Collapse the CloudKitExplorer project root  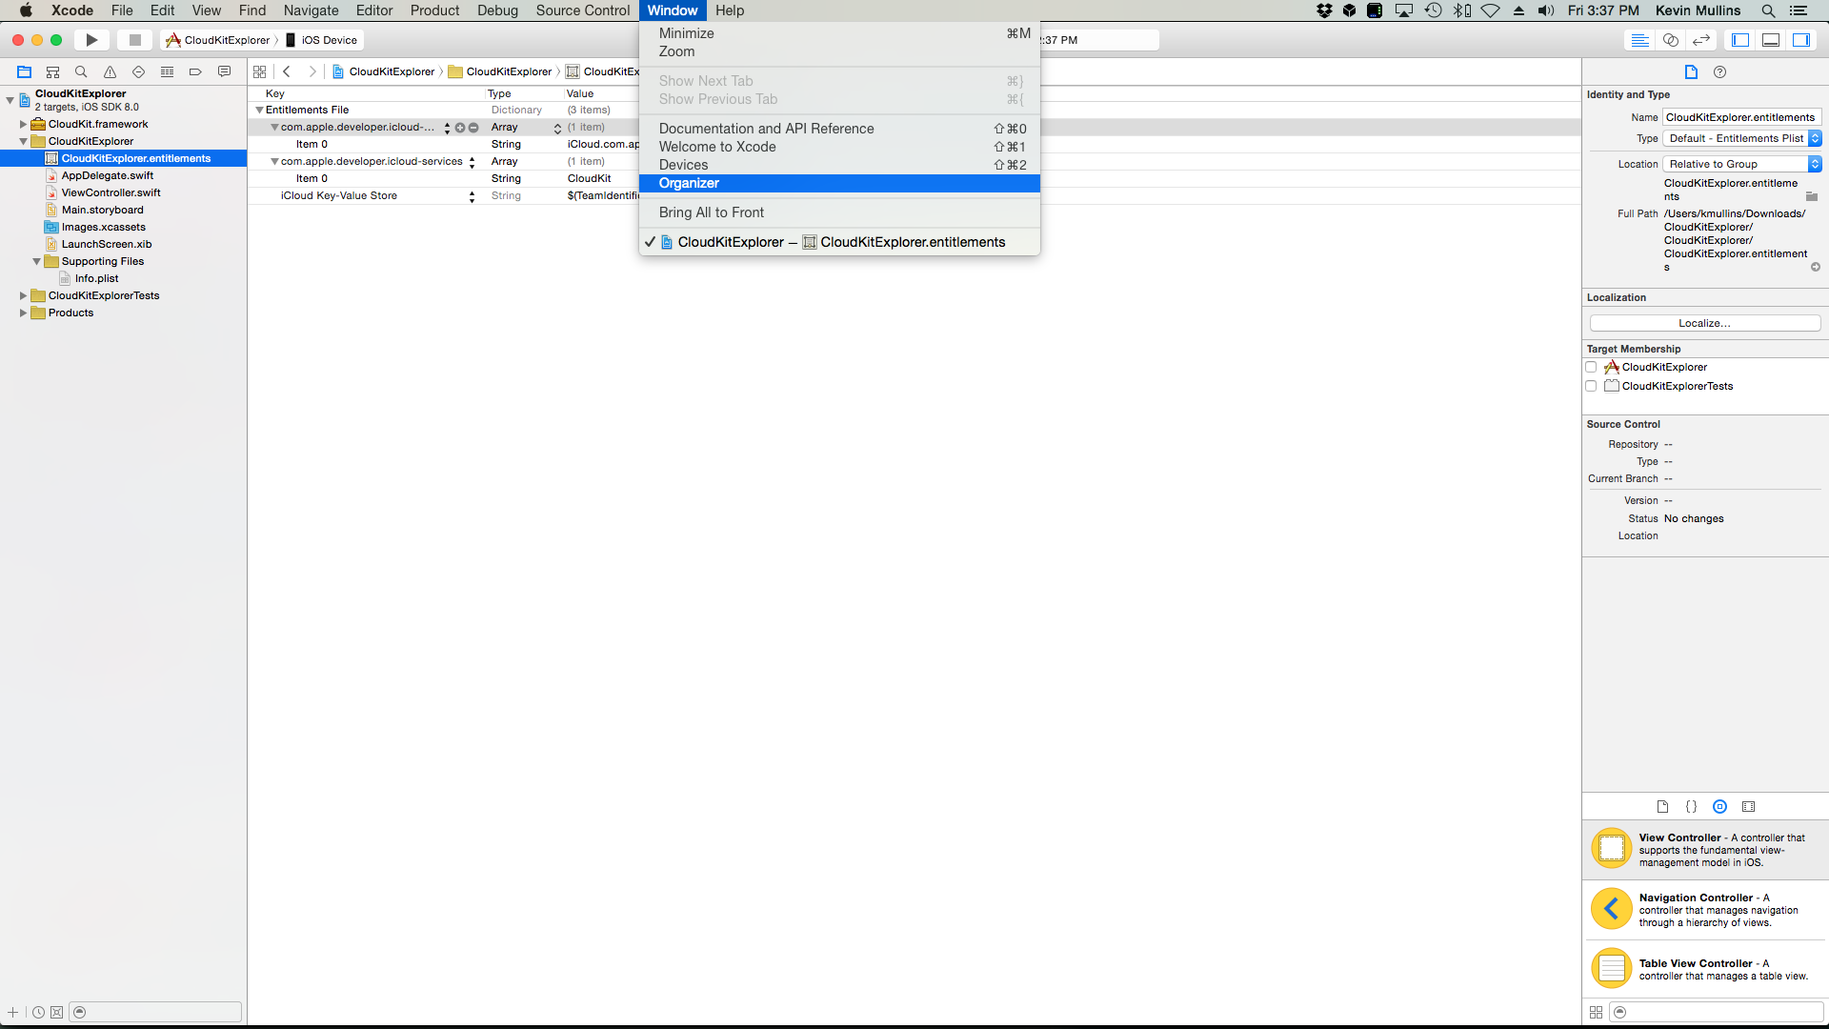[10, 99]
